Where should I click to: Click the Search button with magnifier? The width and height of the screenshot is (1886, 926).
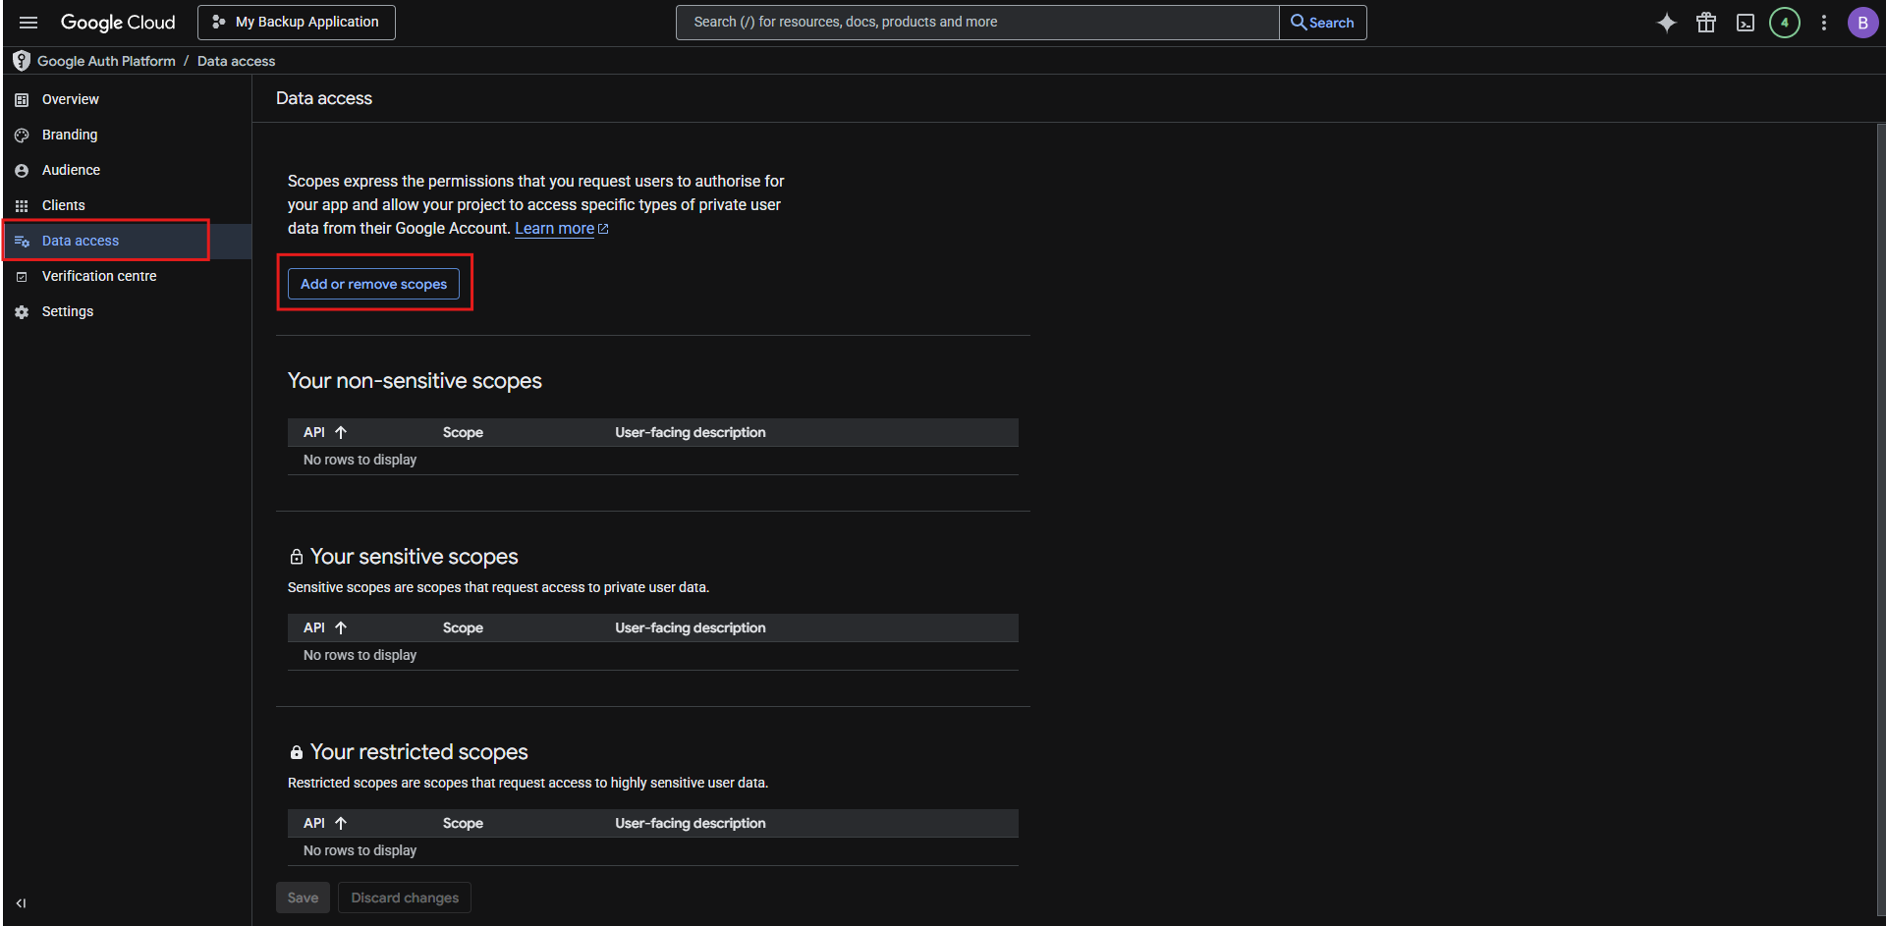[x=1322, y=23]
